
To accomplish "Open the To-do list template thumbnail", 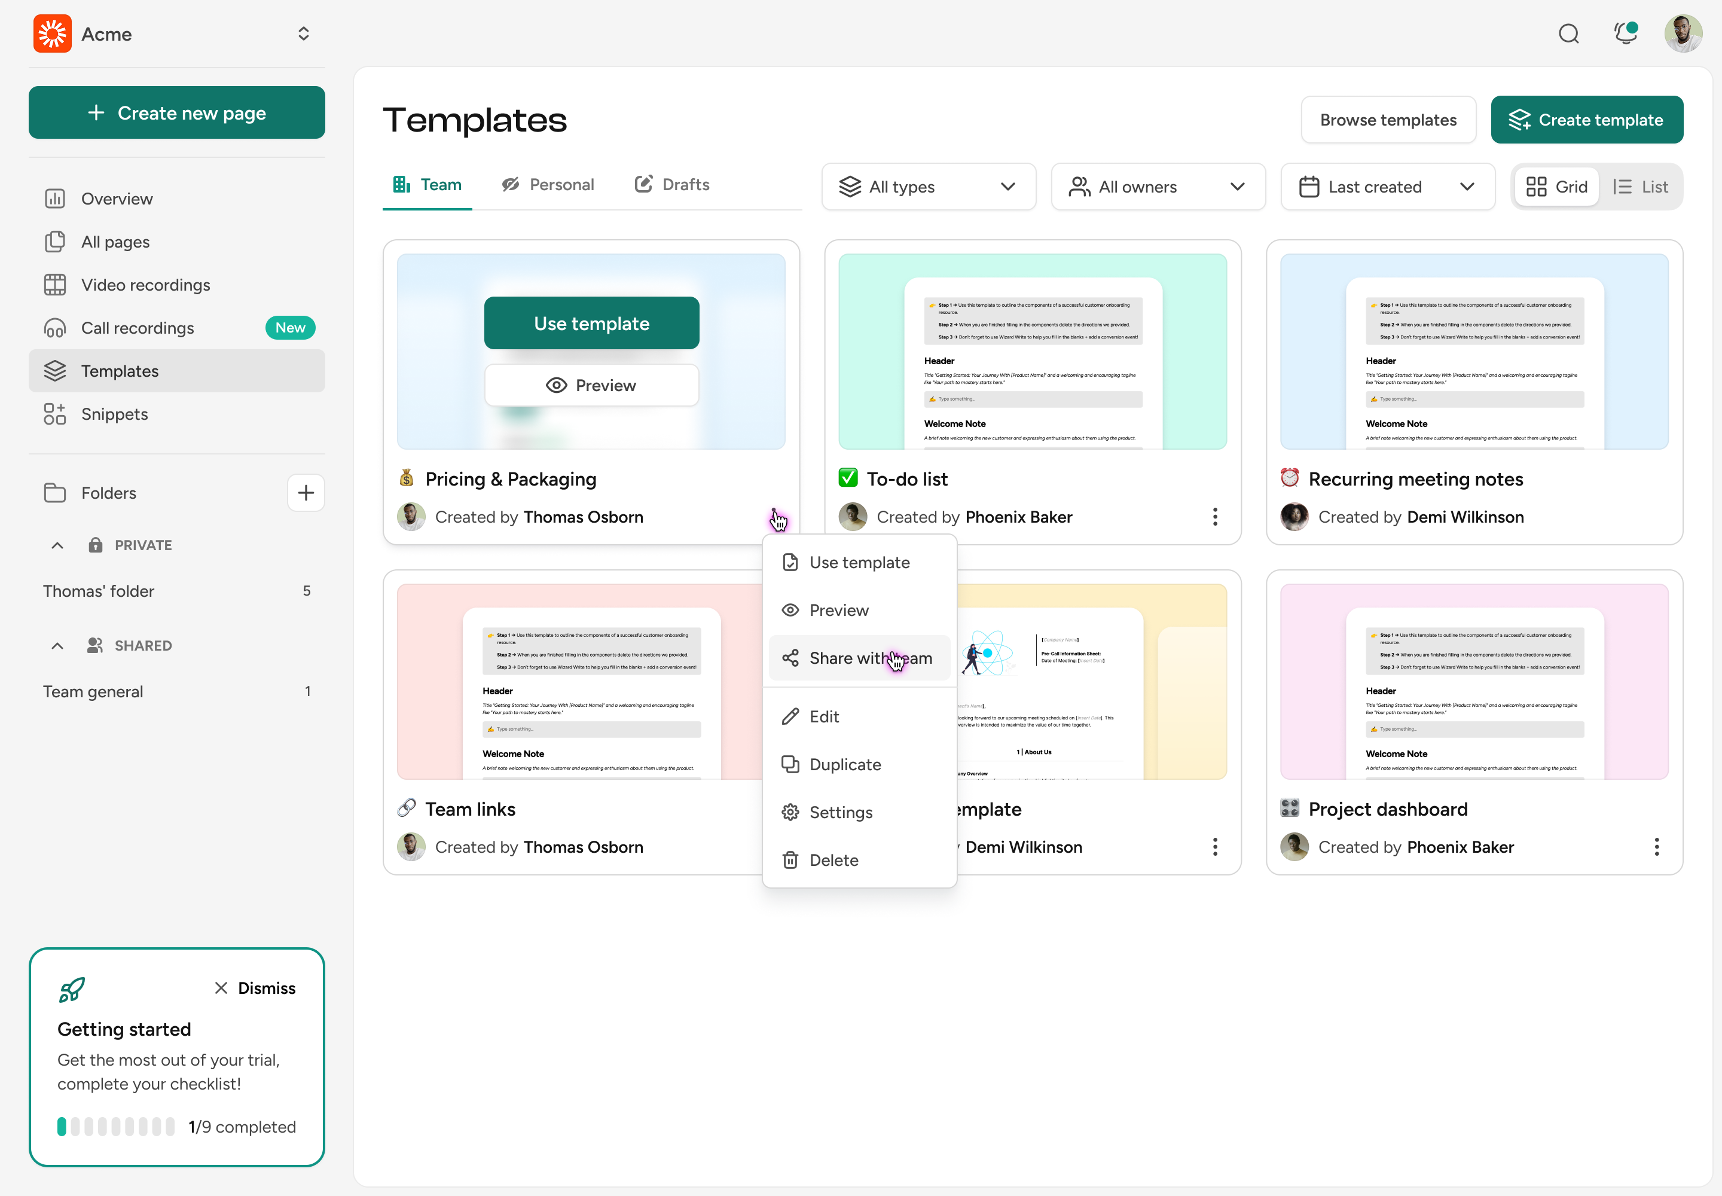I will (1033, 352).
